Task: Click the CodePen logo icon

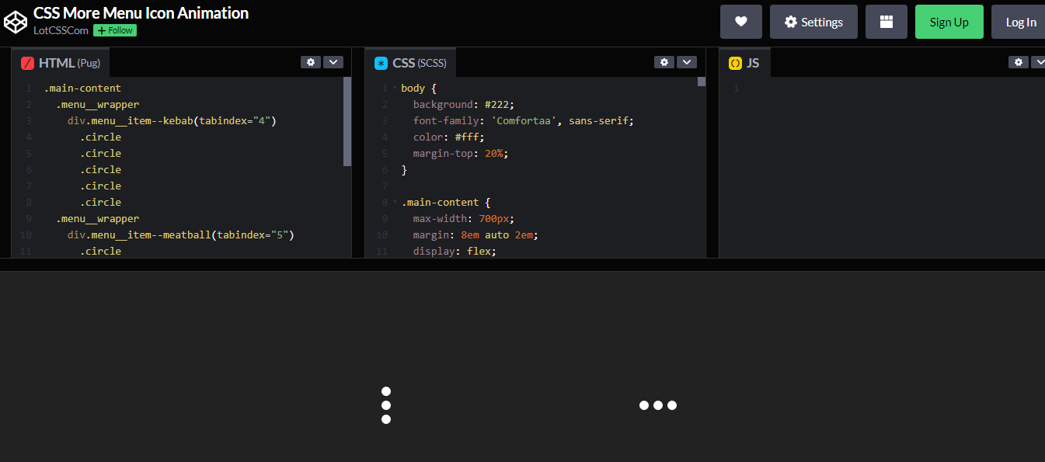Action: tap(16, 21)
